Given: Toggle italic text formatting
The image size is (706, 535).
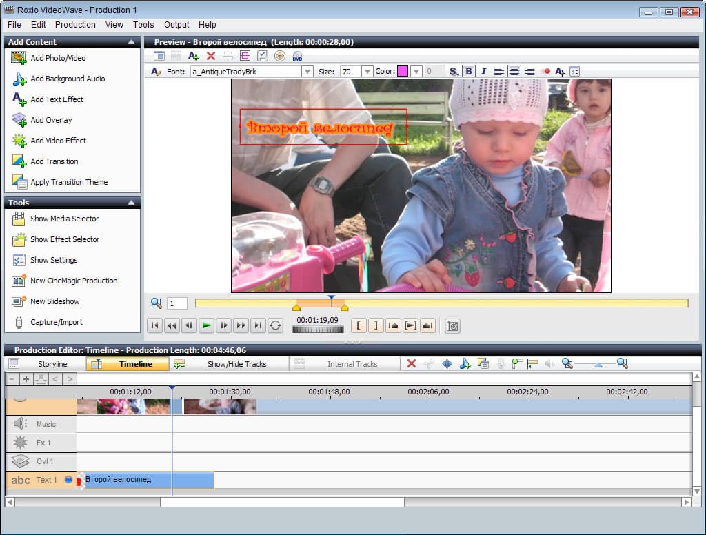Looking at the screenshot, I should click(483, 71).
